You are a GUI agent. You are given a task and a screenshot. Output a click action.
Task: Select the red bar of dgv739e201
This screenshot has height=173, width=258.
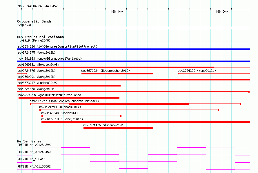[133, 80]
